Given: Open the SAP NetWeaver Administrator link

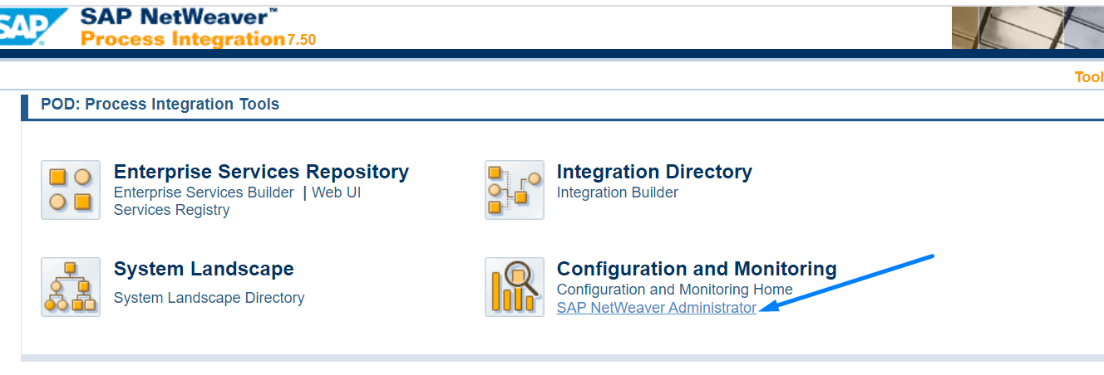Looking at the screenshot, I should (x=657, y=308).
